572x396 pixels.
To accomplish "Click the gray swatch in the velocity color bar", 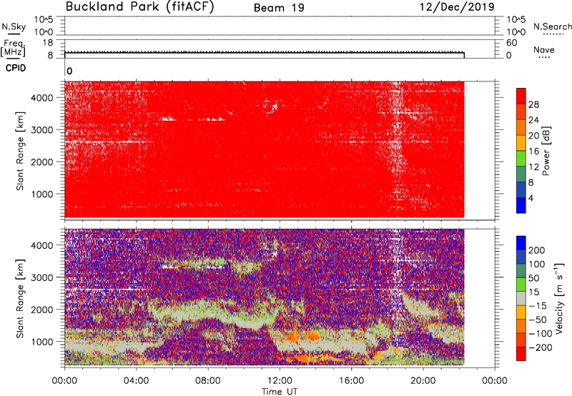I will click(x=521, y=299).
